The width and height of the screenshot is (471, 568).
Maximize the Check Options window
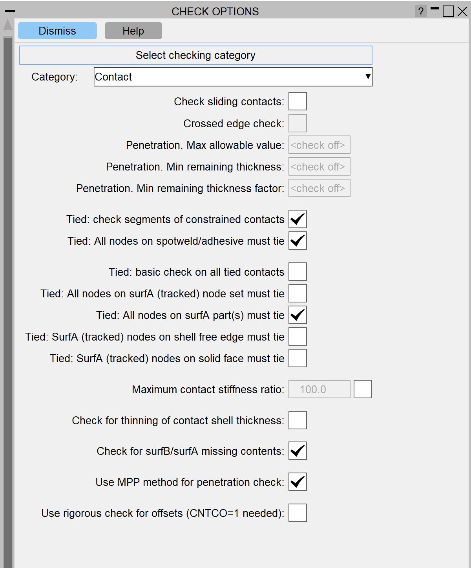click(448, 11)
